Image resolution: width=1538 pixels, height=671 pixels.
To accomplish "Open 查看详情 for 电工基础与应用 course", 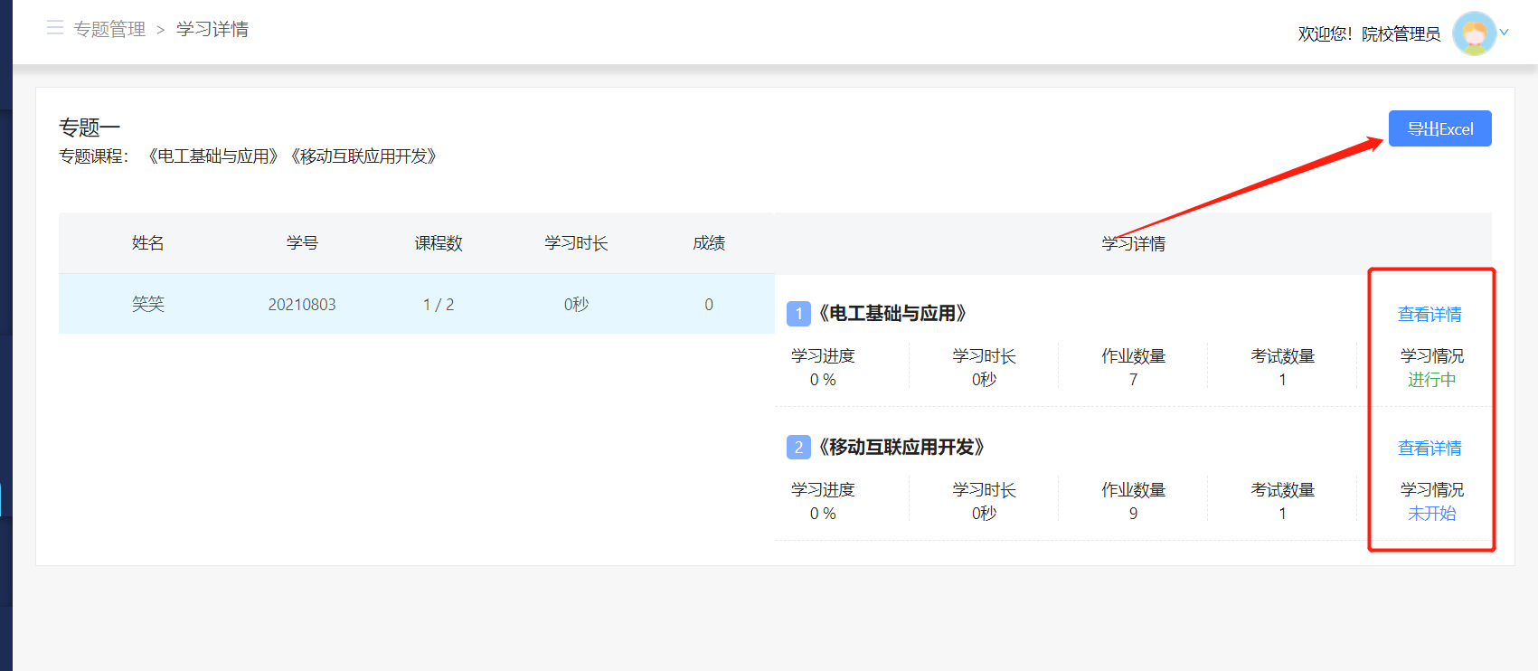I will [1429, 314].
